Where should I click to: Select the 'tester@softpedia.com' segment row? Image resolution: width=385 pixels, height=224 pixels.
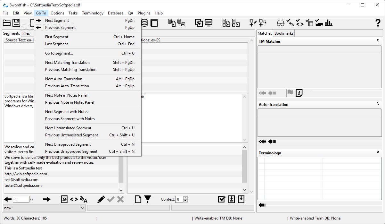[x=61, y=185]
